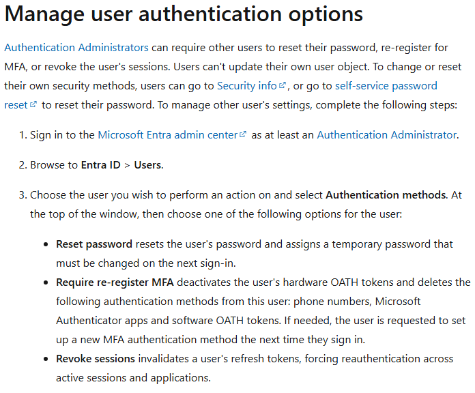This screenshot has width=475, height=393.
Task: Click the bold Reset password bullet label
Action: point(94,244)
